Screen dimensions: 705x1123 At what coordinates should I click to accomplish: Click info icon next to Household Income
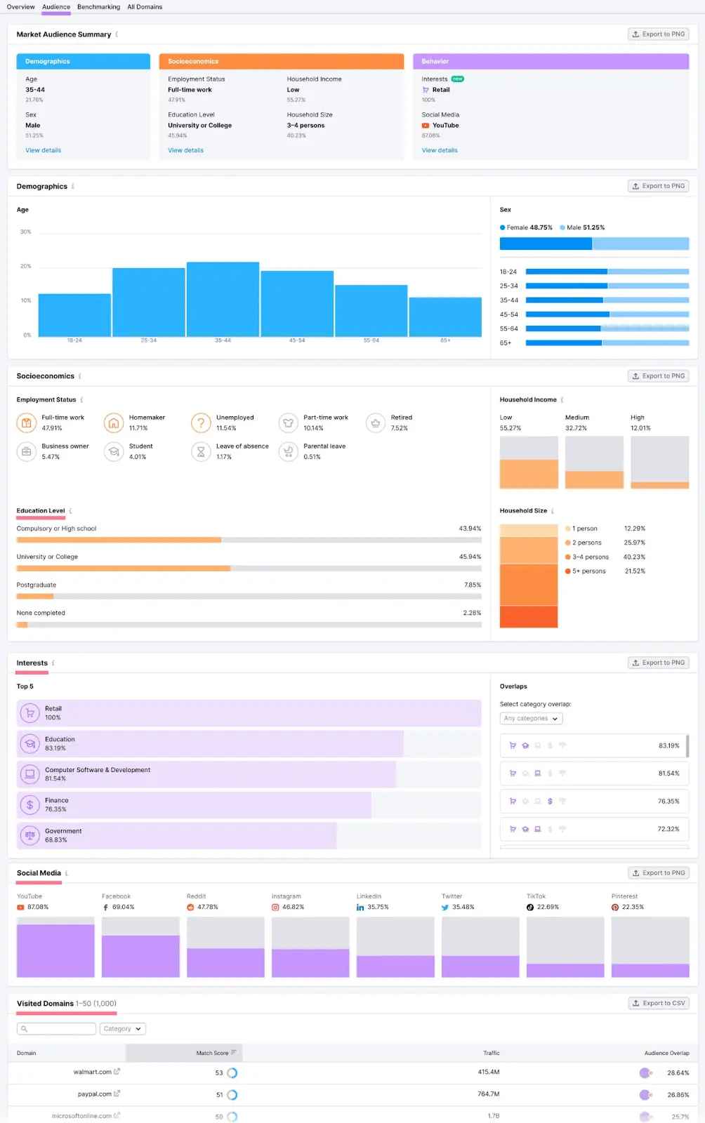(x=562, y=400)
